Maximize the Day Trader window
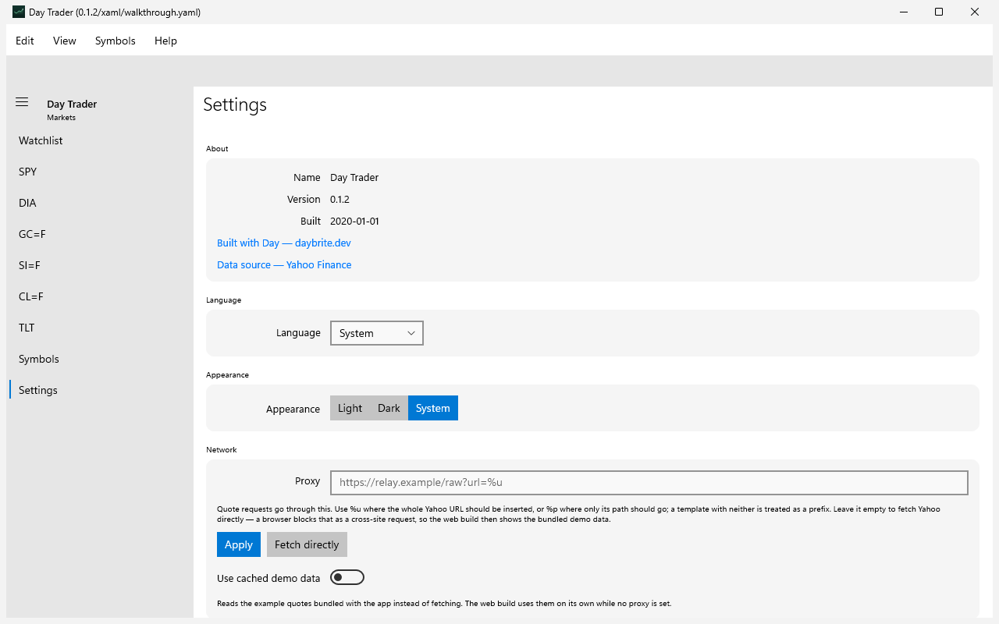Image resolution: width=999 pixels, height=624 pixels. coord(939,12)
